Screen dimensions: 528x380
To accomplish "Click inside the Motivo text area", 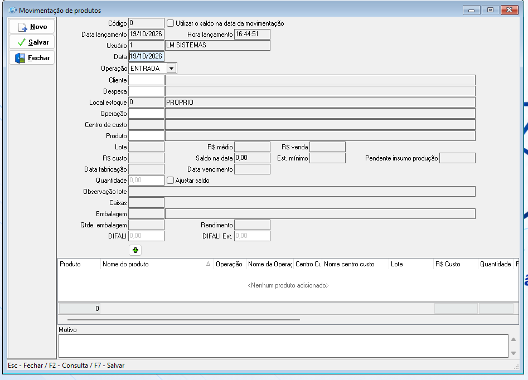I will (x=283, y=345).
